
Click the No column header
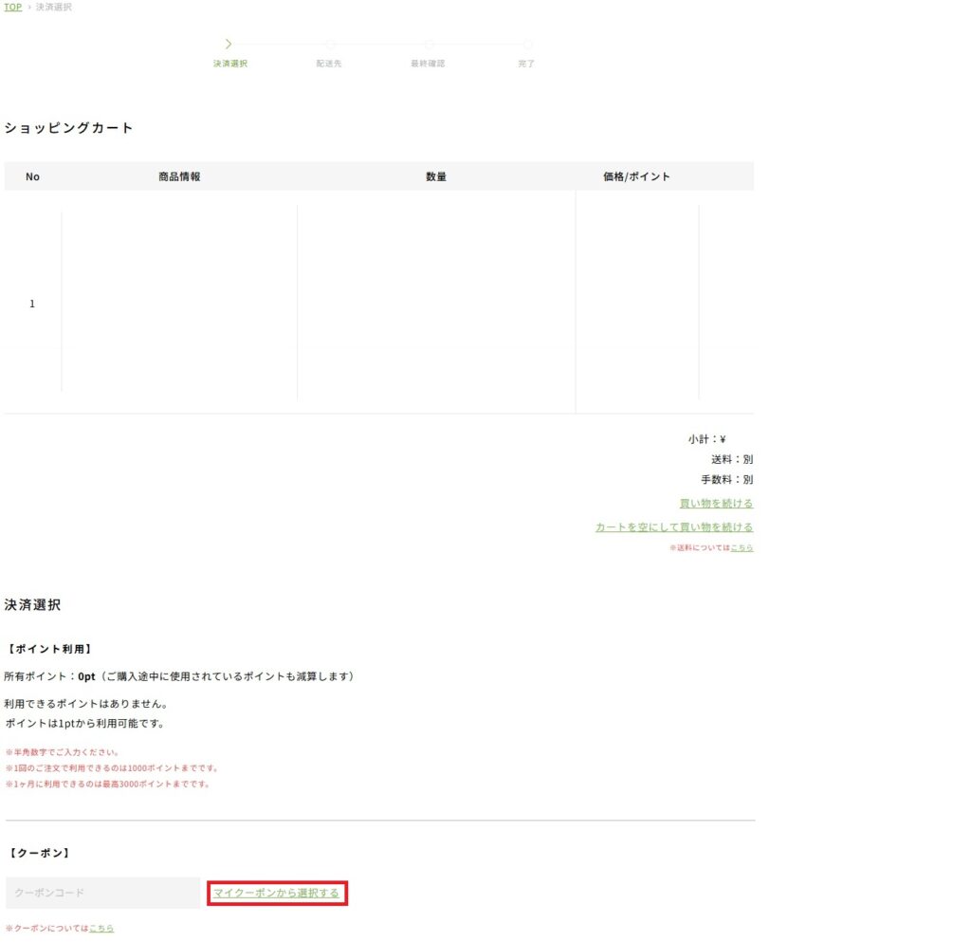coord(32,176)
